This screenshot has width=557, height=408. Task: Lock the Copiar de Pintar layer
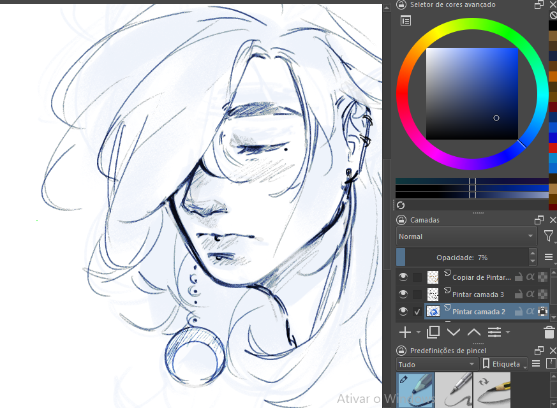pos(519,277)
